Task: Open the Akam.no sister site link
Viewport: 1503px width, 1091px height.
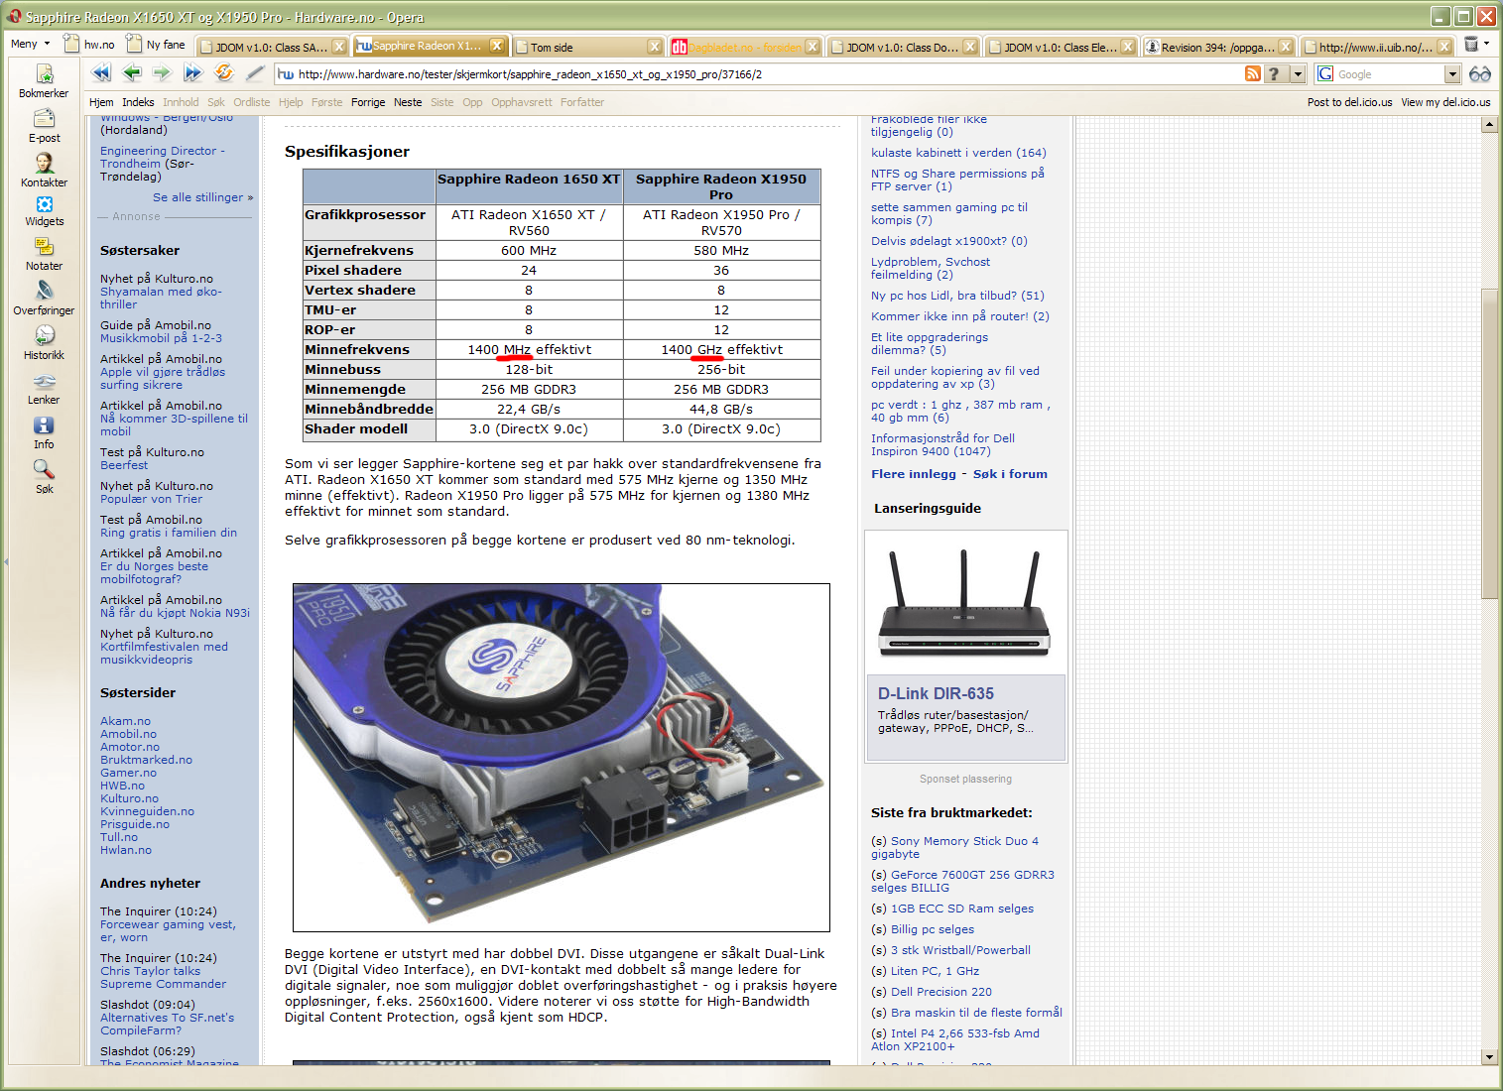Action: coord(125,721)
